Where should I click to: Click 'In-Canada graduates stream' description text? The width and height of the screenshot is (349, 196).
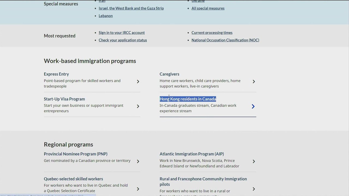tap(198, 108)
